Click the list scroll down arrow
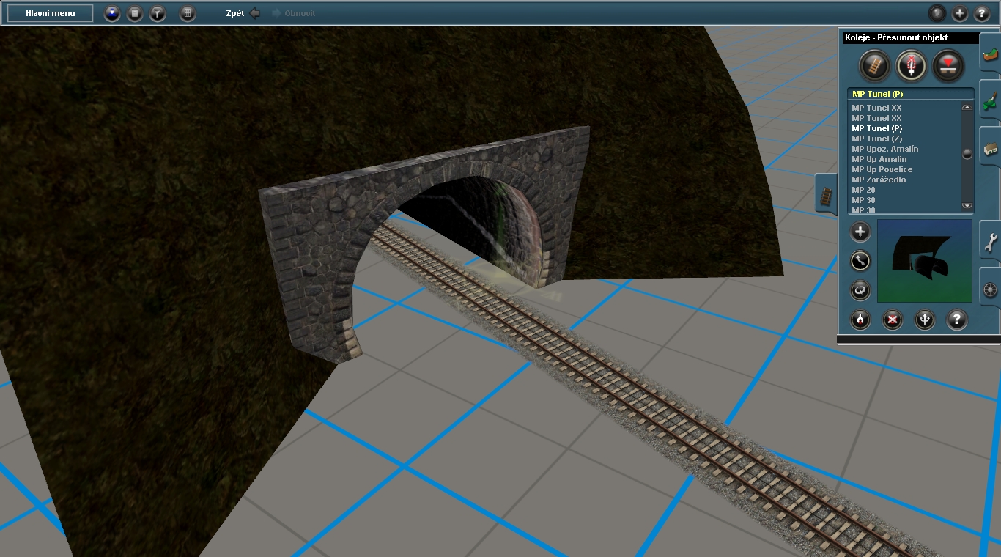This screenshot has width=1001, height=557. 967,206
